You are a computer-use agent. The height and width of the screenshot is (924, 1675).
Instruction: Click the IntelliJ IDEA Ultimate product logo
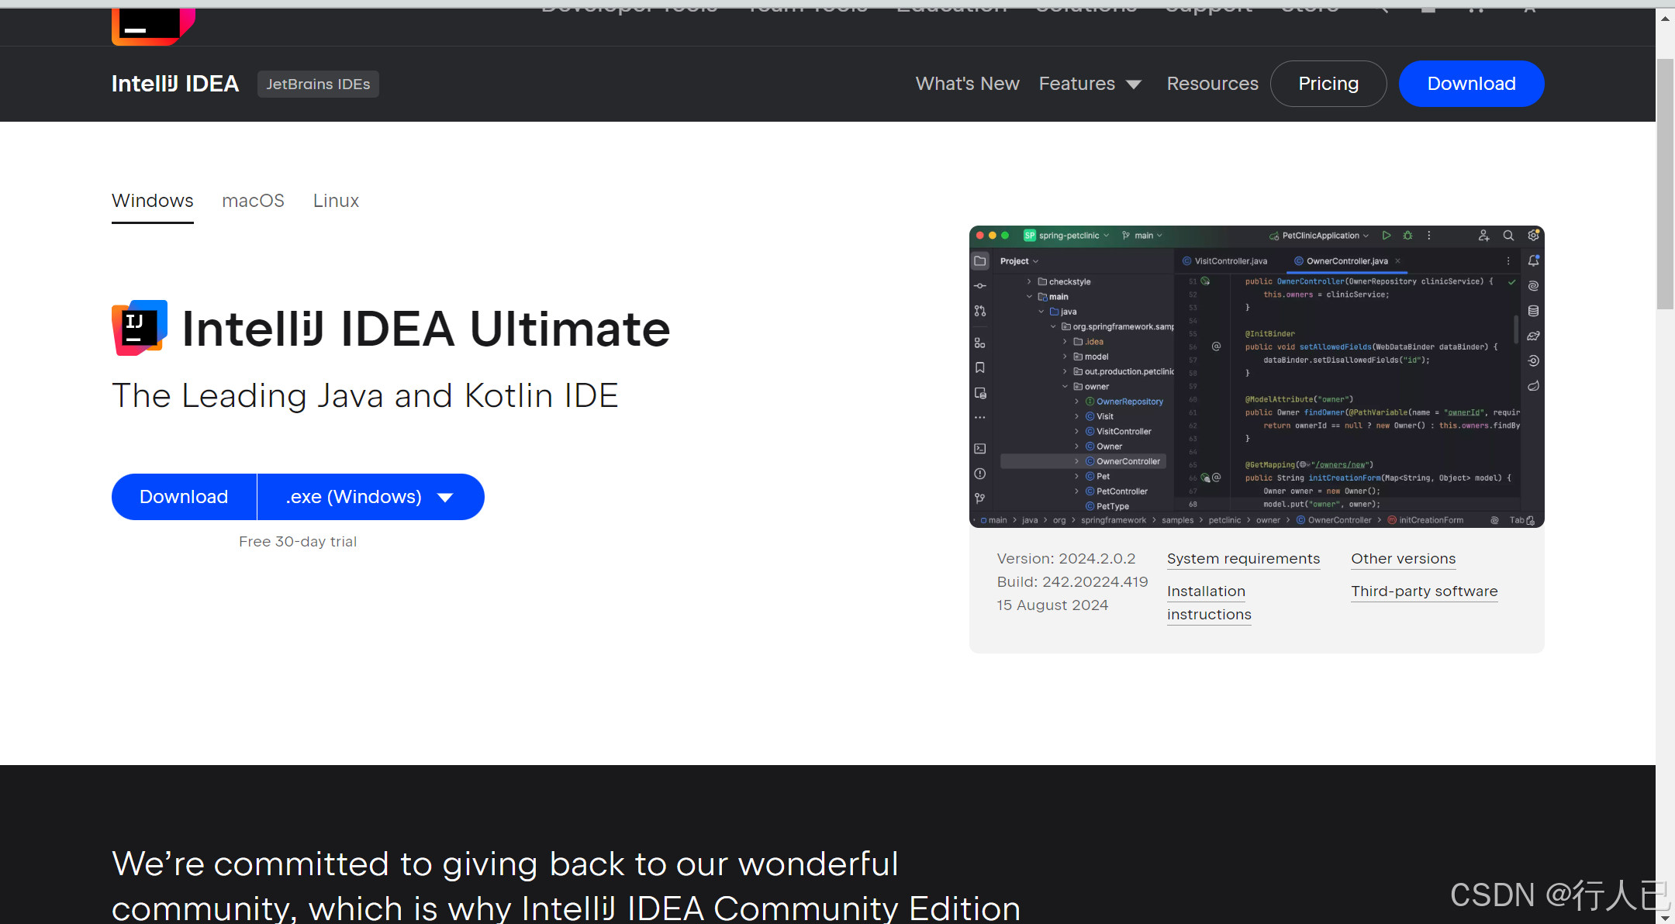[x=140, y=328]
